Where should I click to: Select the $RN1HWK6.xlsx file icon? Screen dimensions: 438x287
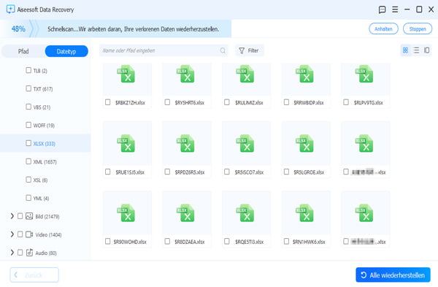coord(304,213)
